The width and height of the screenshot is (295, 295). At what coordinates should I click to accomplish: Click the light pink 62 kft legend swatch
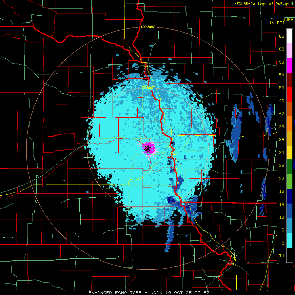coord(289,50)
